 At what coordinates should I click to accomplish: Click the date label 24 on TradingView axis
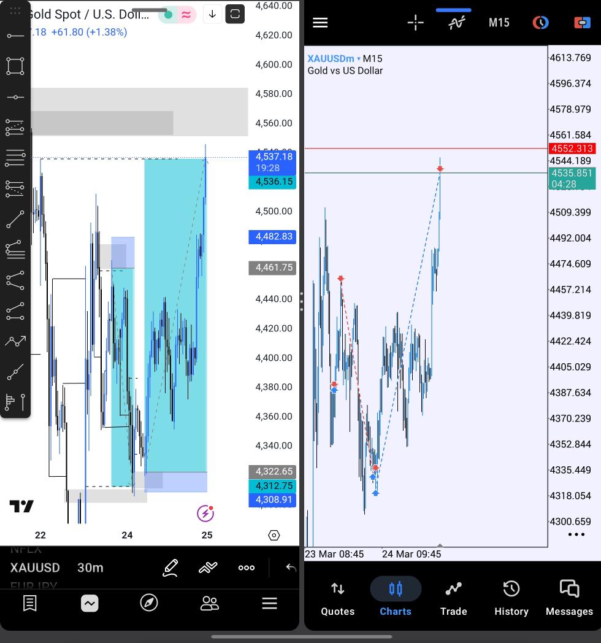tap(127, 535)
